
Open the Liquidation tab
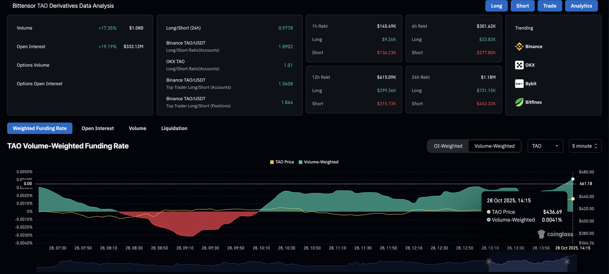pyautogui.click(x=174, y=128)
